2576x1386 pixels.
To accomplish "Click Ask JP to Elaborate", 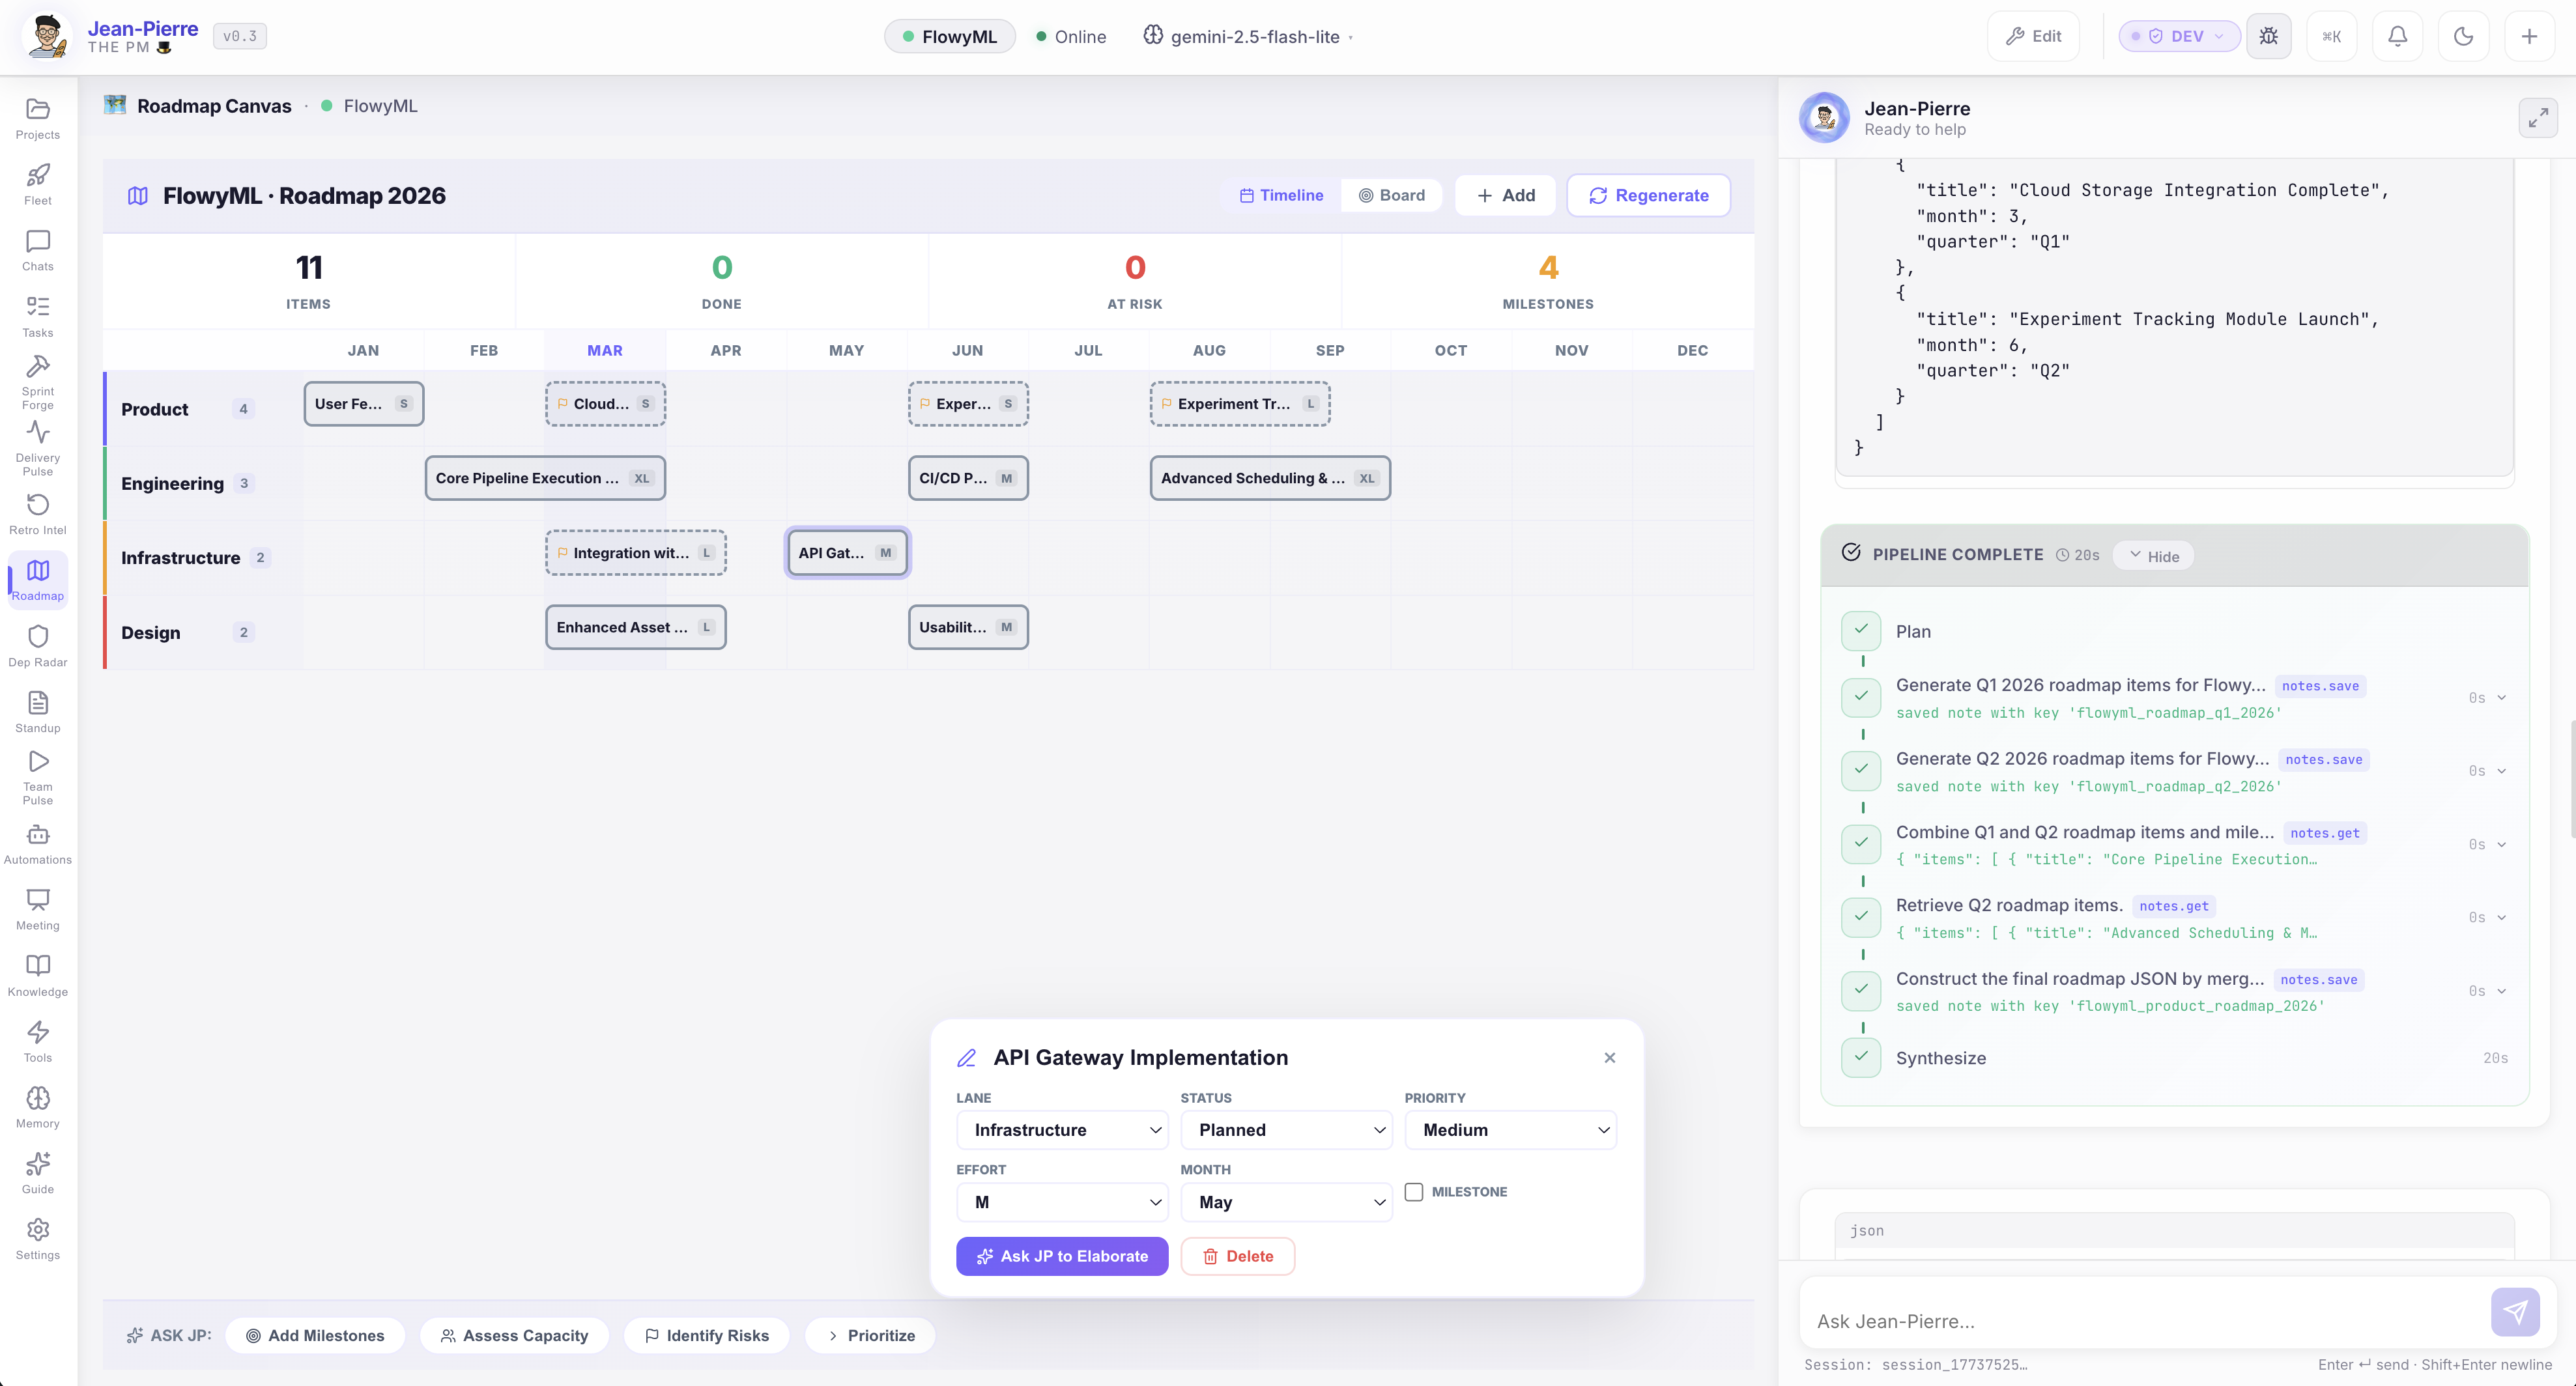I will pyautogui.click(x=1062, y=1256).
